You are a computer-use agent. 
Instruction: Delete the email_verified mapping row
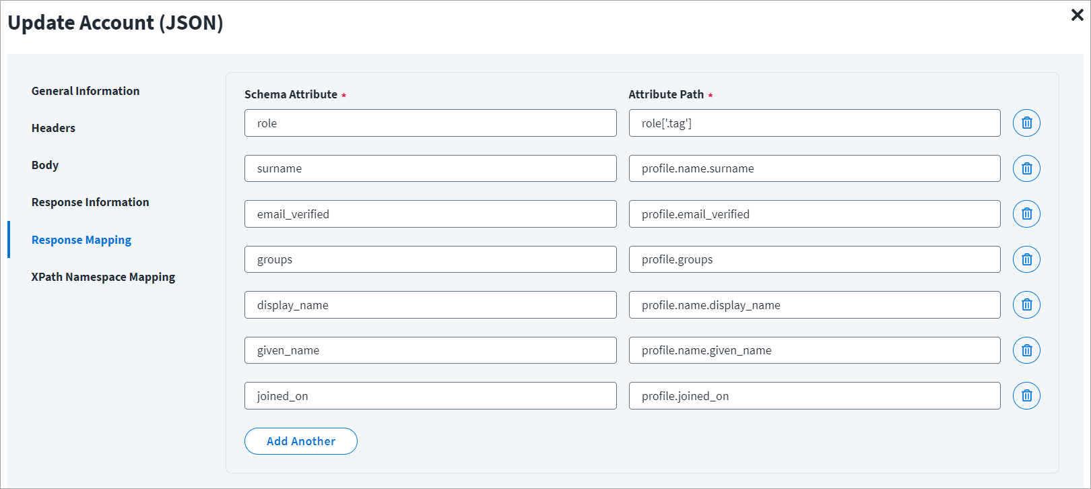click(1026, 214)
